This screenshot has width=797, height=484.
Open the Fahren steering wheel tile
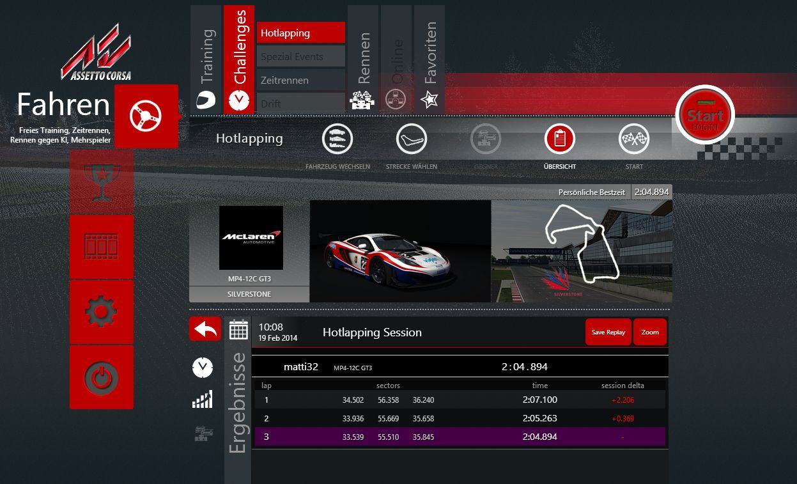point(146,116)
